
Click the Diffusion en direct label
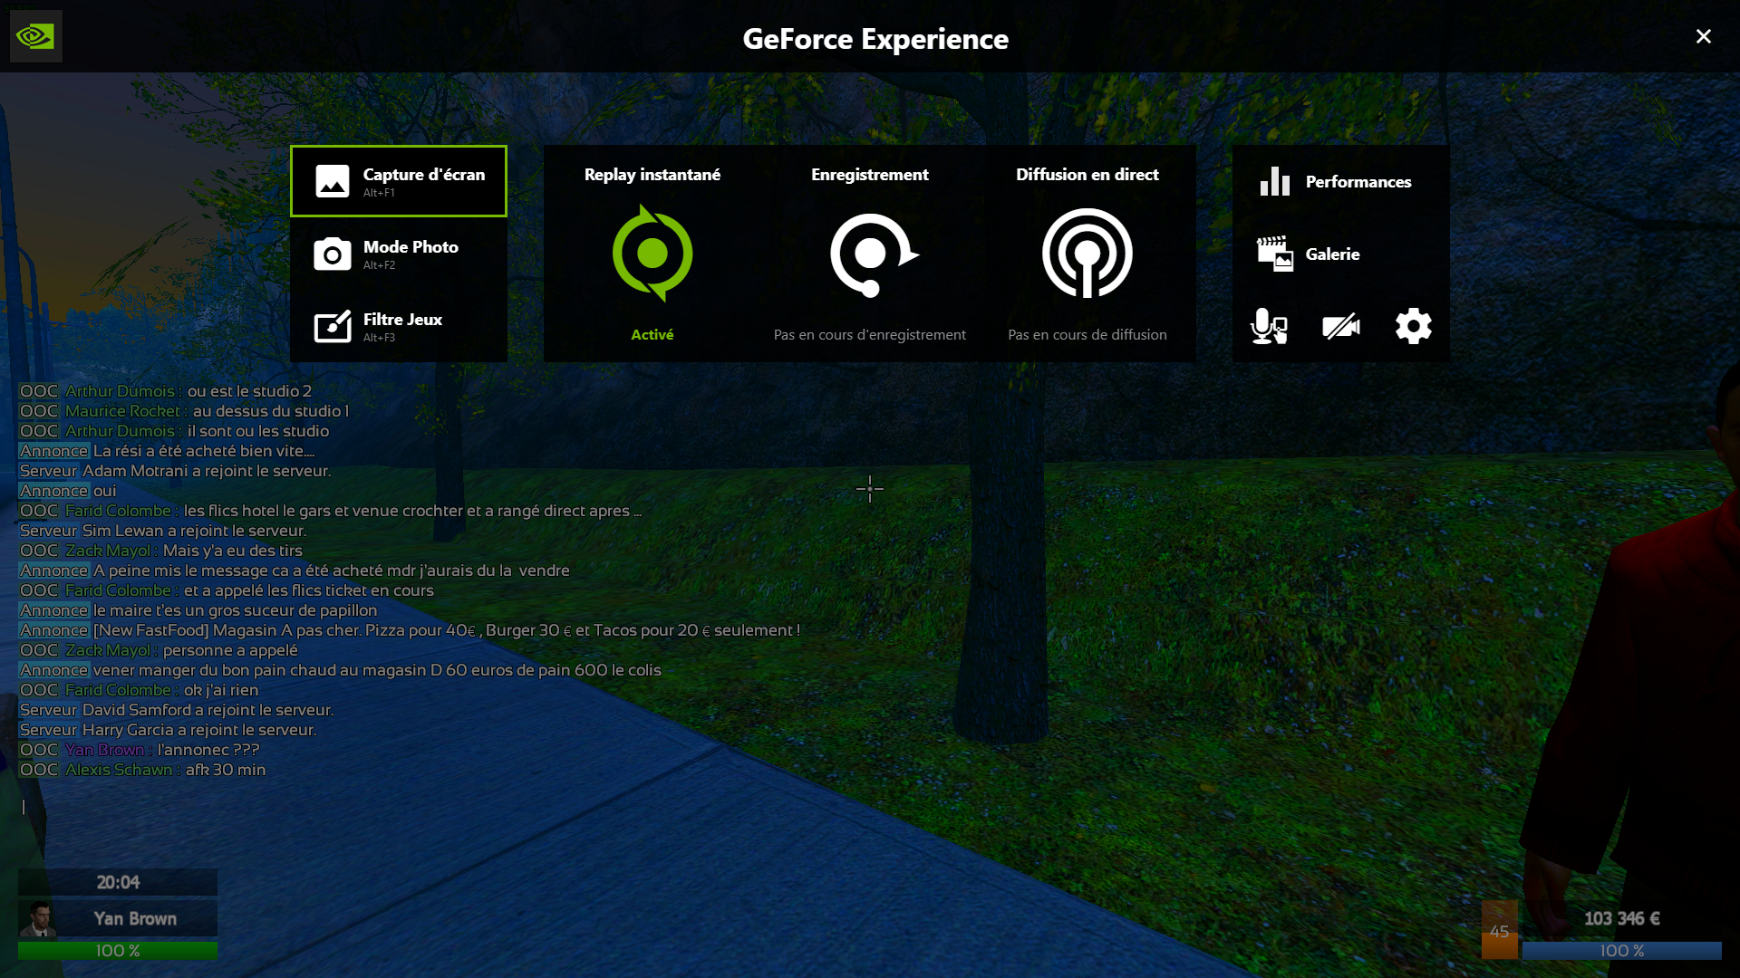pyautogui.click(x=1087, y=175)
